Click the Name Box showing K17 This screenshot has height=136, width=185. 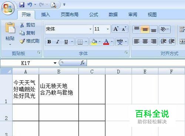(x=26, y=63)
